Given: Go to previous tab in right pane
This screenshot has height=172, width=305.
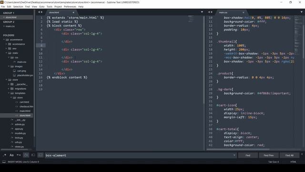Looking at the screenshot, I should [x=209, y=12].
